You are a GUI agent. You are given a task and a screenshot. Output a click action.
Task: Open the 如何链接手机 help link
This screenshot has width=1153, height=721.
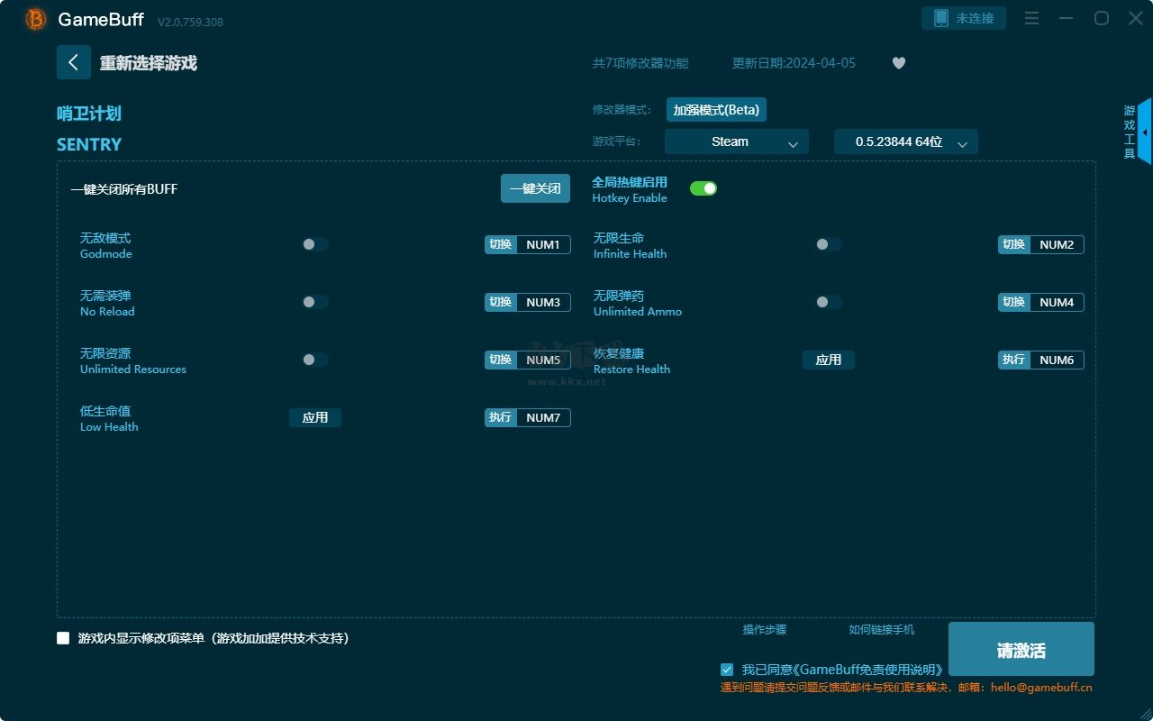point(881,630)
